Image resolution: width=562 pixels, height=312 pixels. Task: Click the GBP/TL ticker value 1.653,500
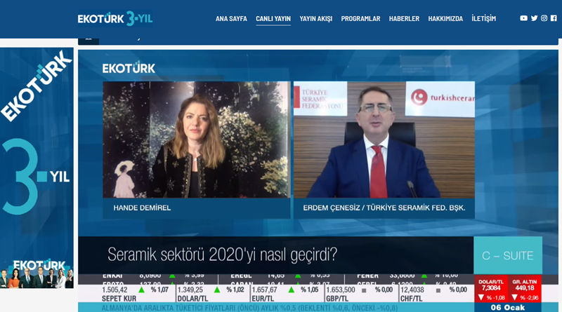click(341, 290)
